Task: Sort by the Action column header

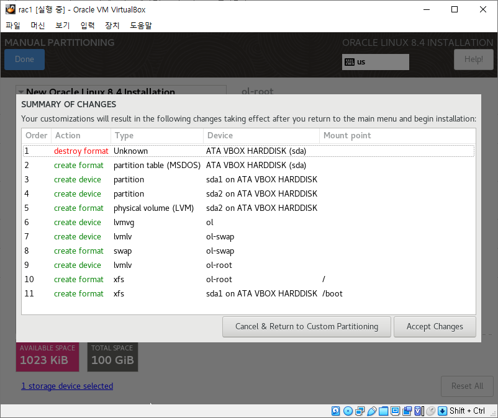Action: pyautogui.click(x=81, y=136)
